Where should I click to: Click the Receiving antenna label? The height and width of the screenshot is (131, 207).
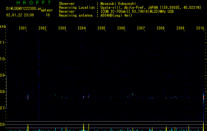tap(76, 15)
